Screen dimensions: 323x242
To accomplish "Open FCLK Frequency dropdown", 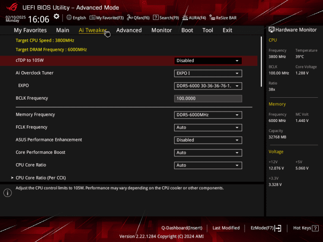I will (208, 127).
